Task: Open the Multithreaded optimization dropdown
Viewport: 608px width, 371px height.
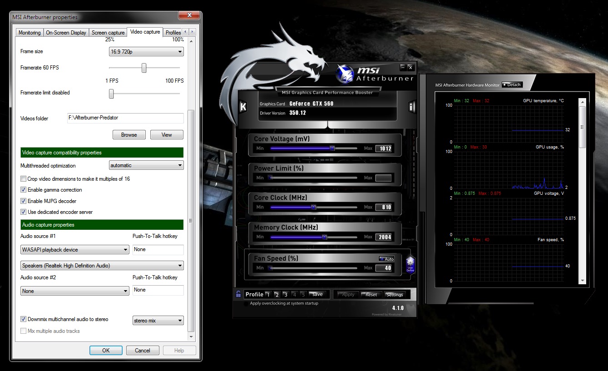Action: click(147, 165)
